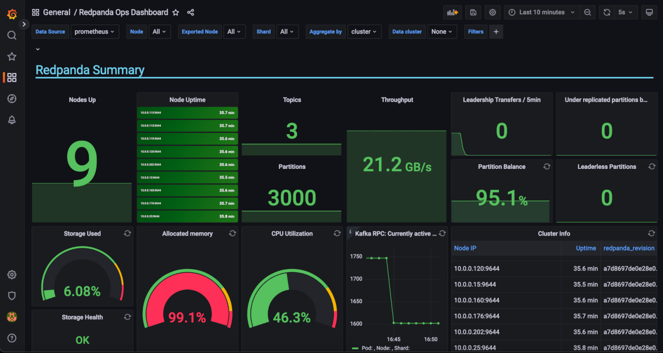Image resolution: width=663 pixels, height=353 pixels.
Task: Share dashboard via the share icon
Action: click(x=191, y=12)
